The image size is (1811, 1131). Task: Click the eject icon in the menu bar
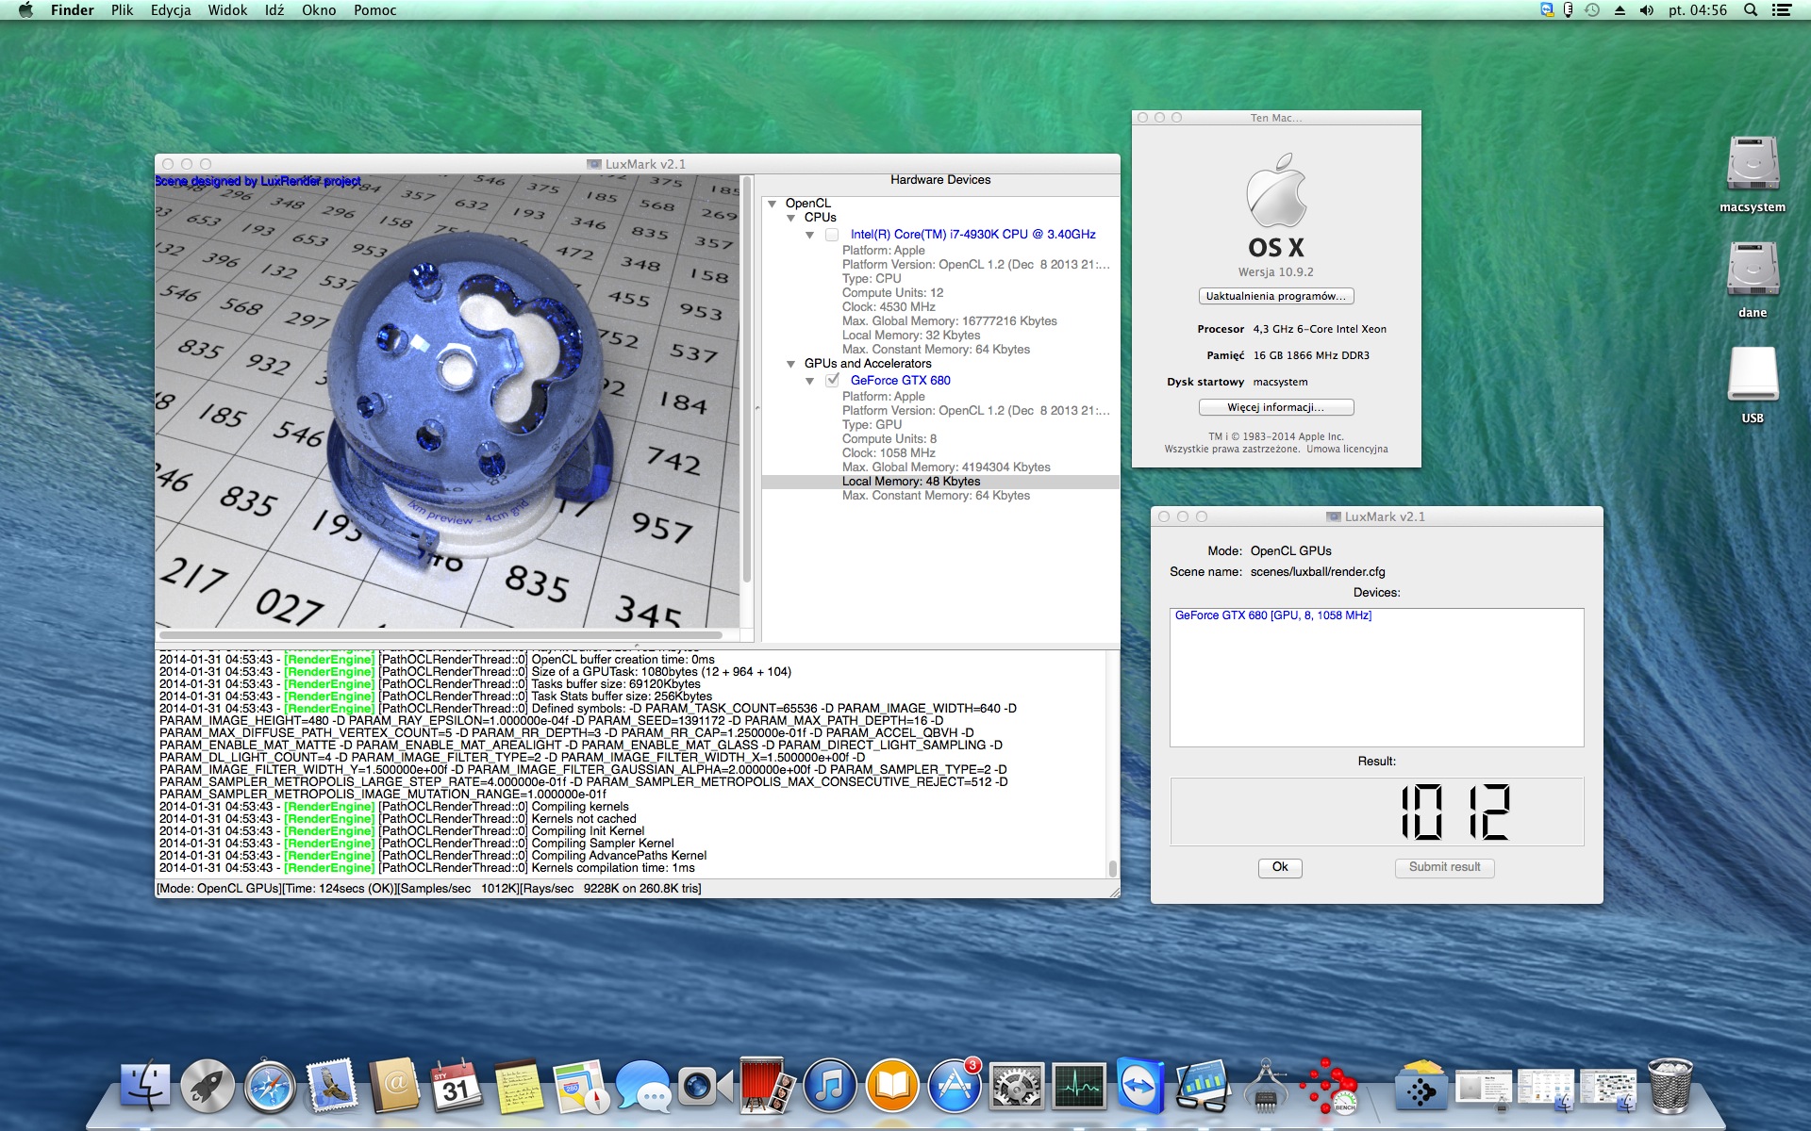(1620, 10)
